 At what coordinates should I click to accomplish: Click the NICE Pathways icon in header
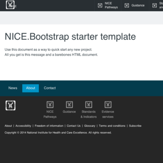(100, 5)
